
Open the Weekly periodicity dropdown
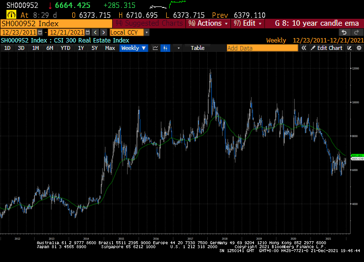click(134, 48)
